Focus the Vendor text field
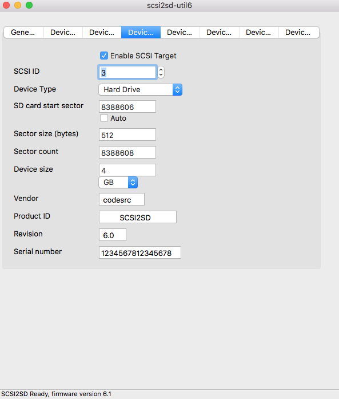The height and width of the screenshot is (399, 339). point(122,199)
